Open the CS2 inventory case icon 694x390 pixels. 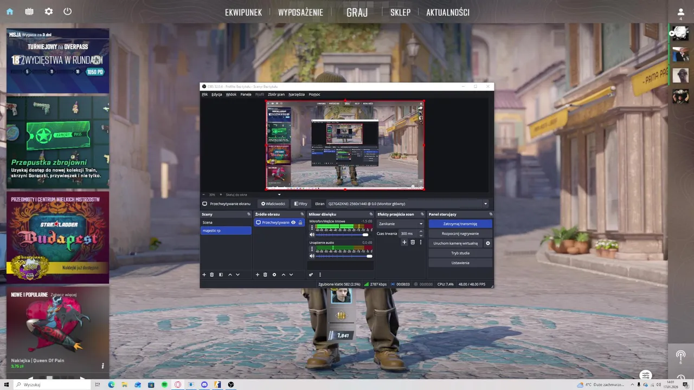click(x=29, y=11)
